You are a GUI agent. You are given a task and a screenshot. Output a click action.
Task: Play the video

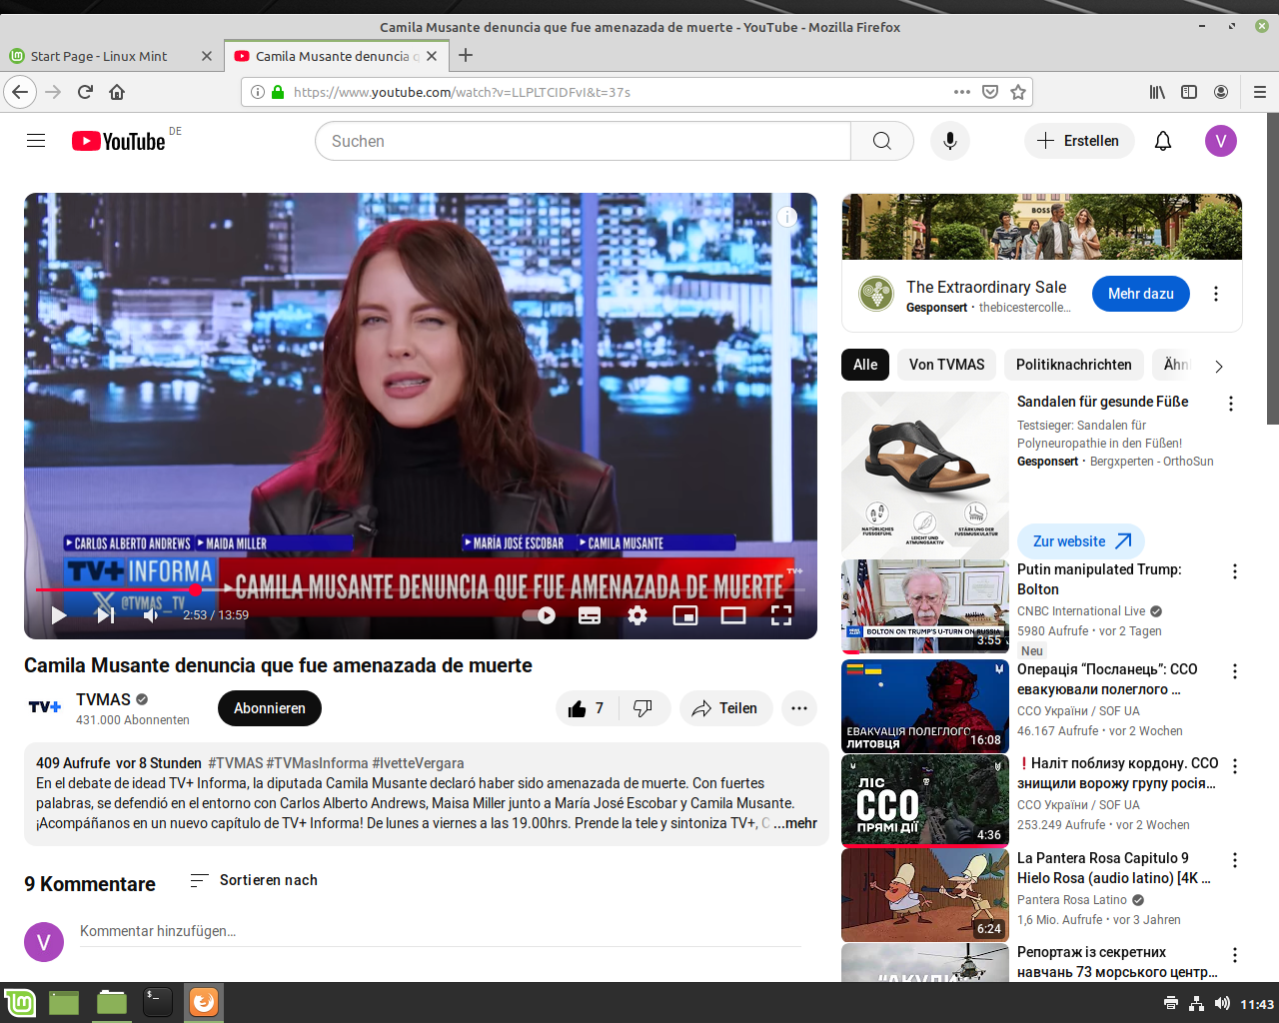(x=59, y=615)
